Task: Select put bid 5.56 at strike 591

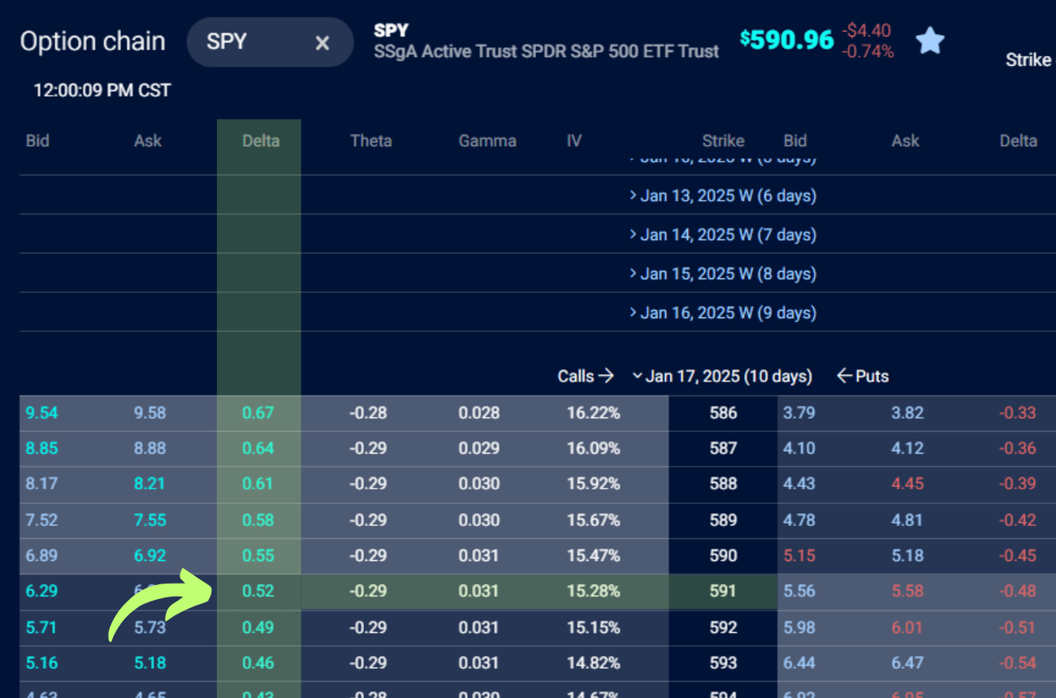Action: point(798,591)
